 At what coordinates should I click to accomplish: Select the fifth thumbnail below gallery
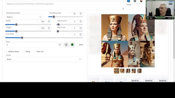click(x=139, y=71)
